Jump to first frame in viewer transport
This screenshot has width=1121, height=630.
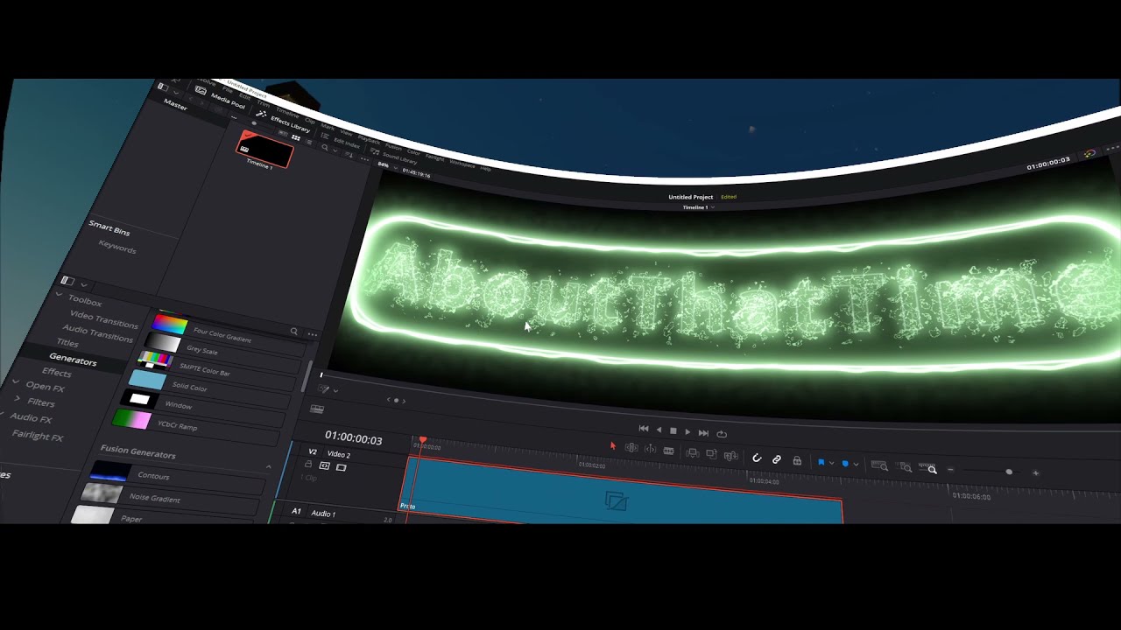coord(644,429)
